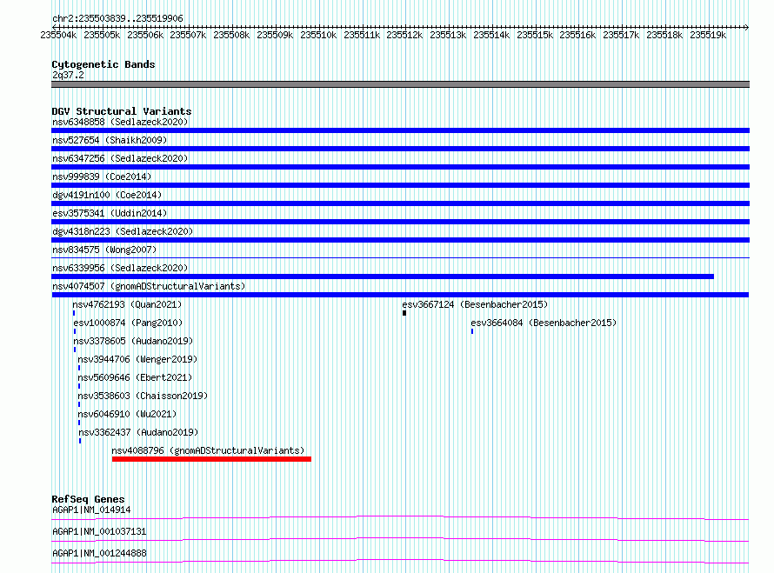Click the 235508k ruler tick label

[231, 35]
